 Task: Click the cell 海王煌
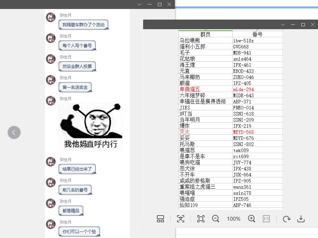point(205,65)
